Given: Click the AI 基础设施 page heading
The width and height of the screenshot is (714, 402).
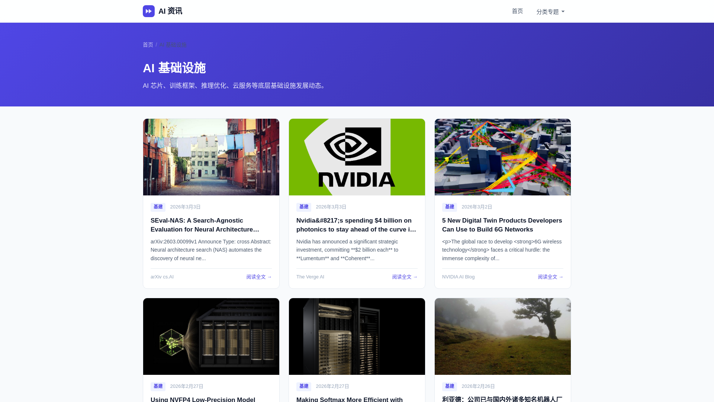Looking at the screenshot, I should coord(174,68).
